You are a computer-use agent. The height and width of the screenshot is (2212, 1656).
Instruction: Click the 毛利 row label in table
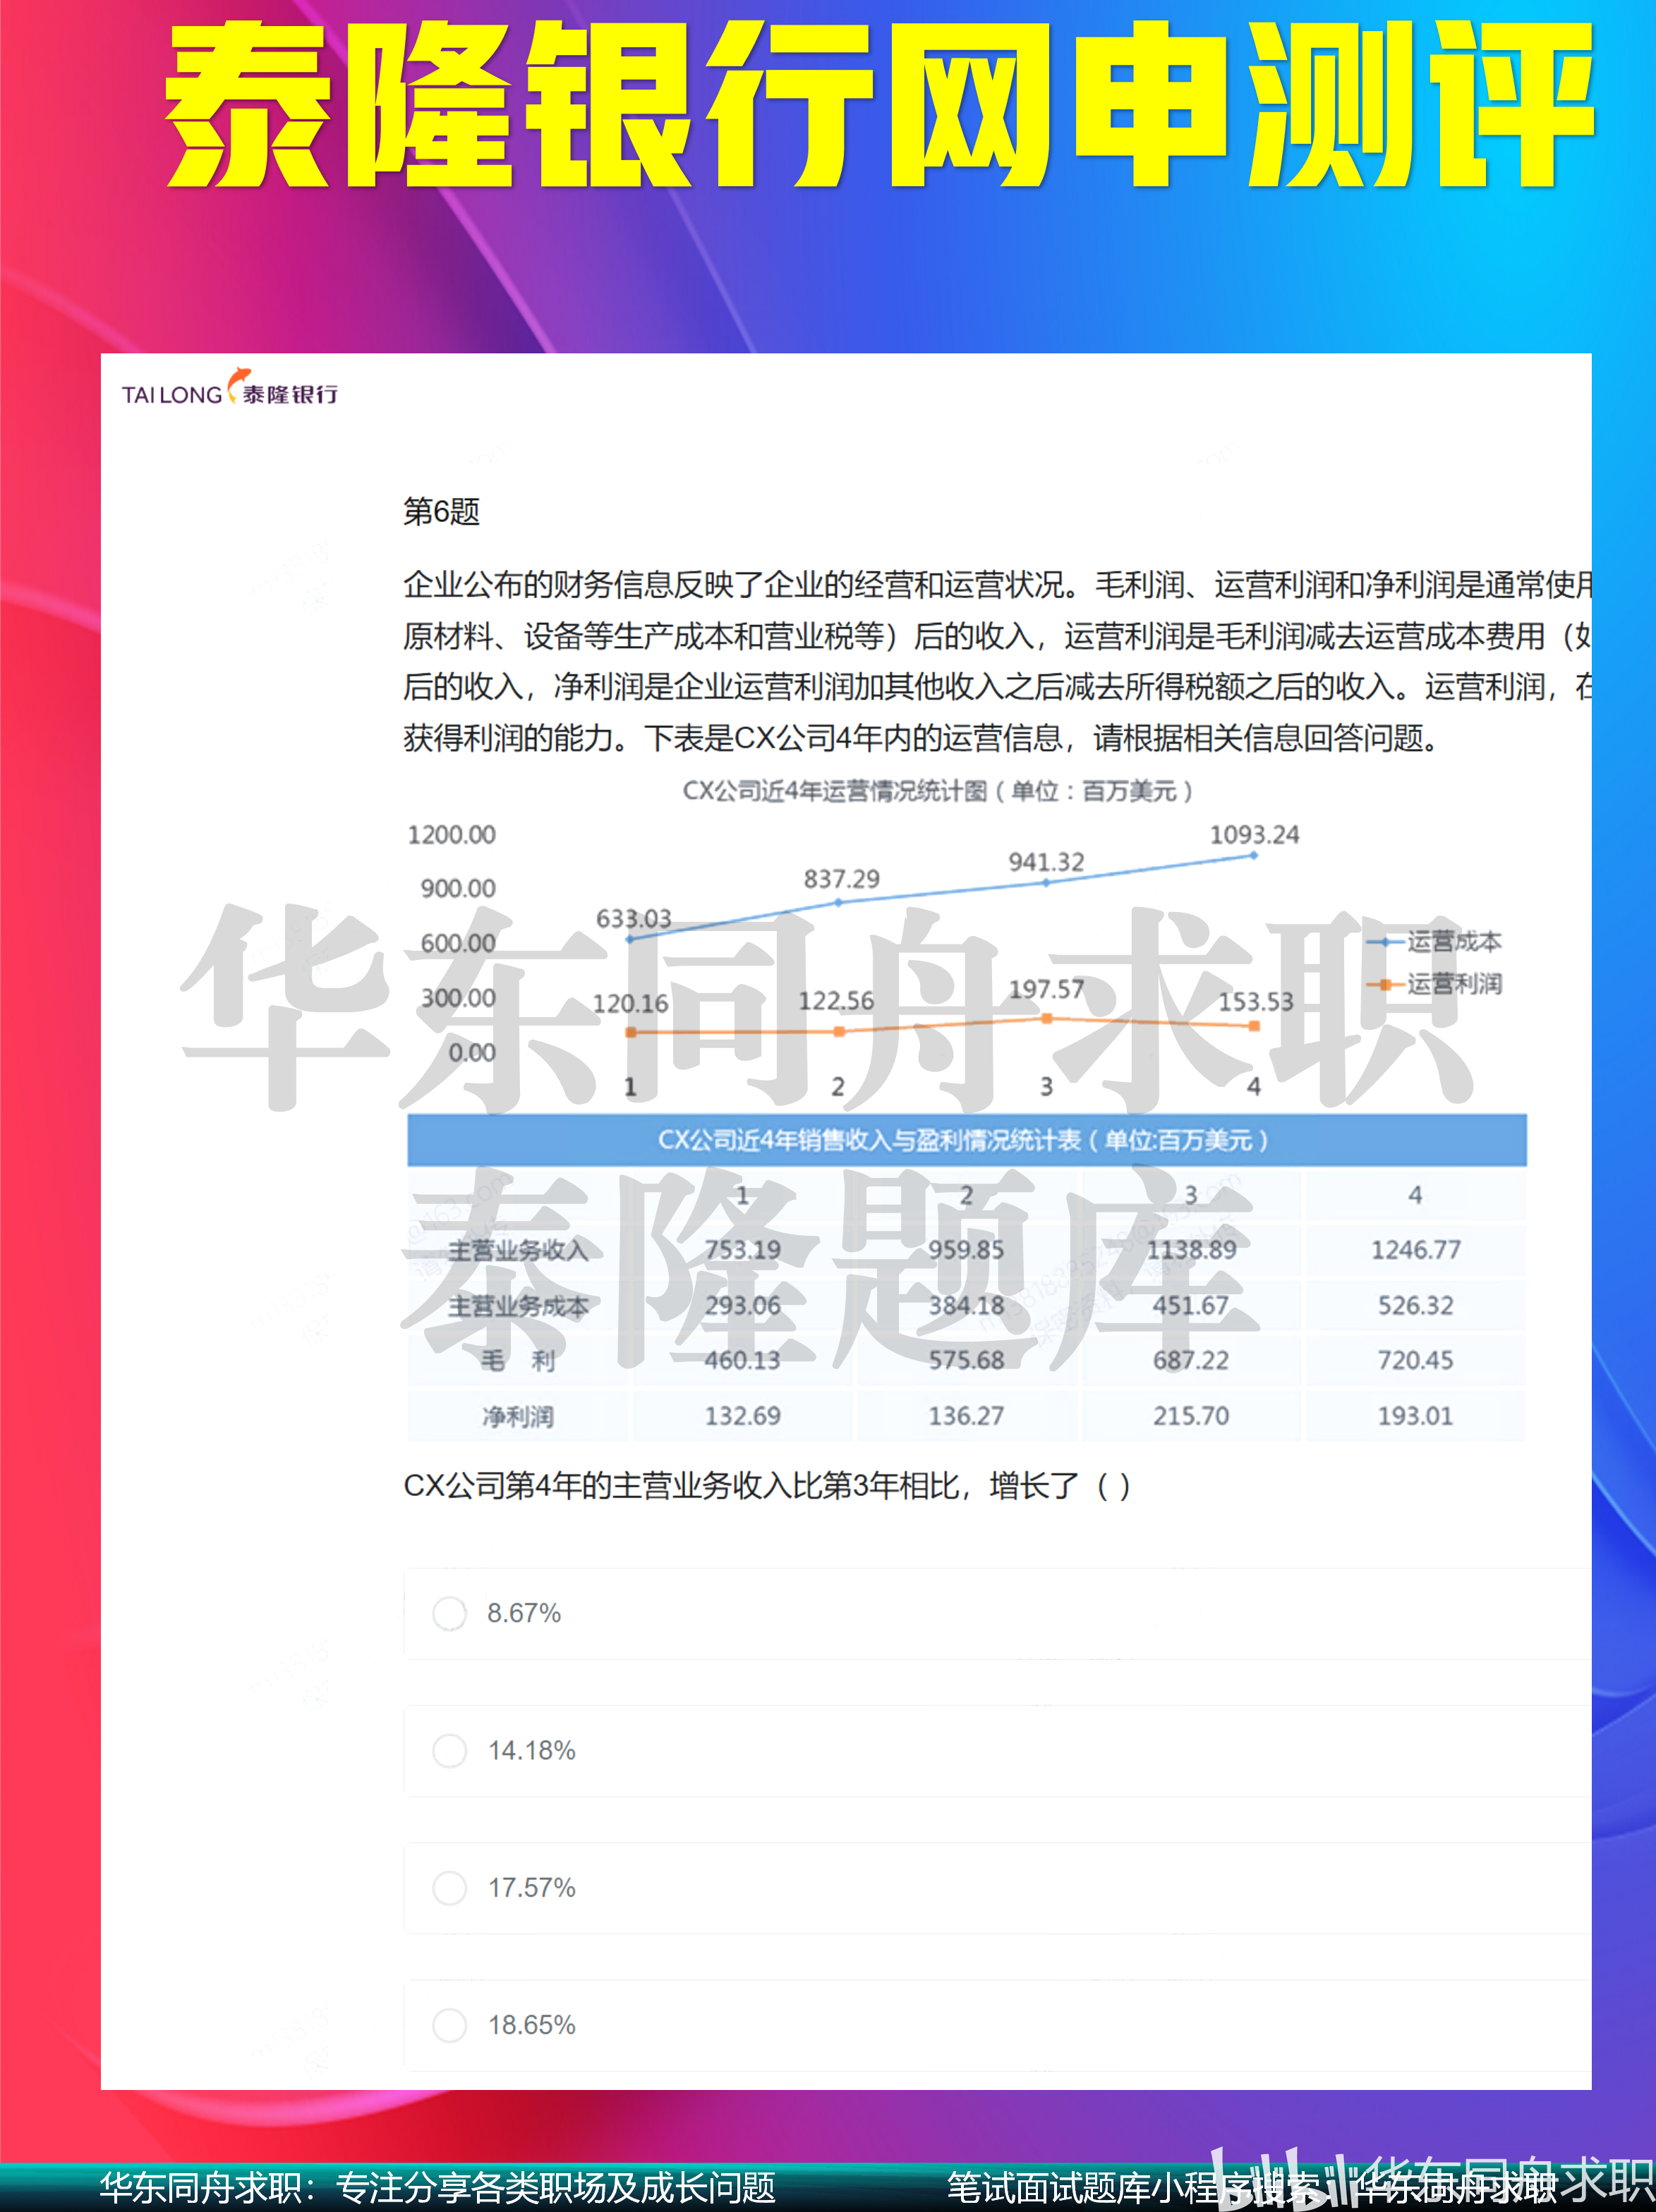517,1361
